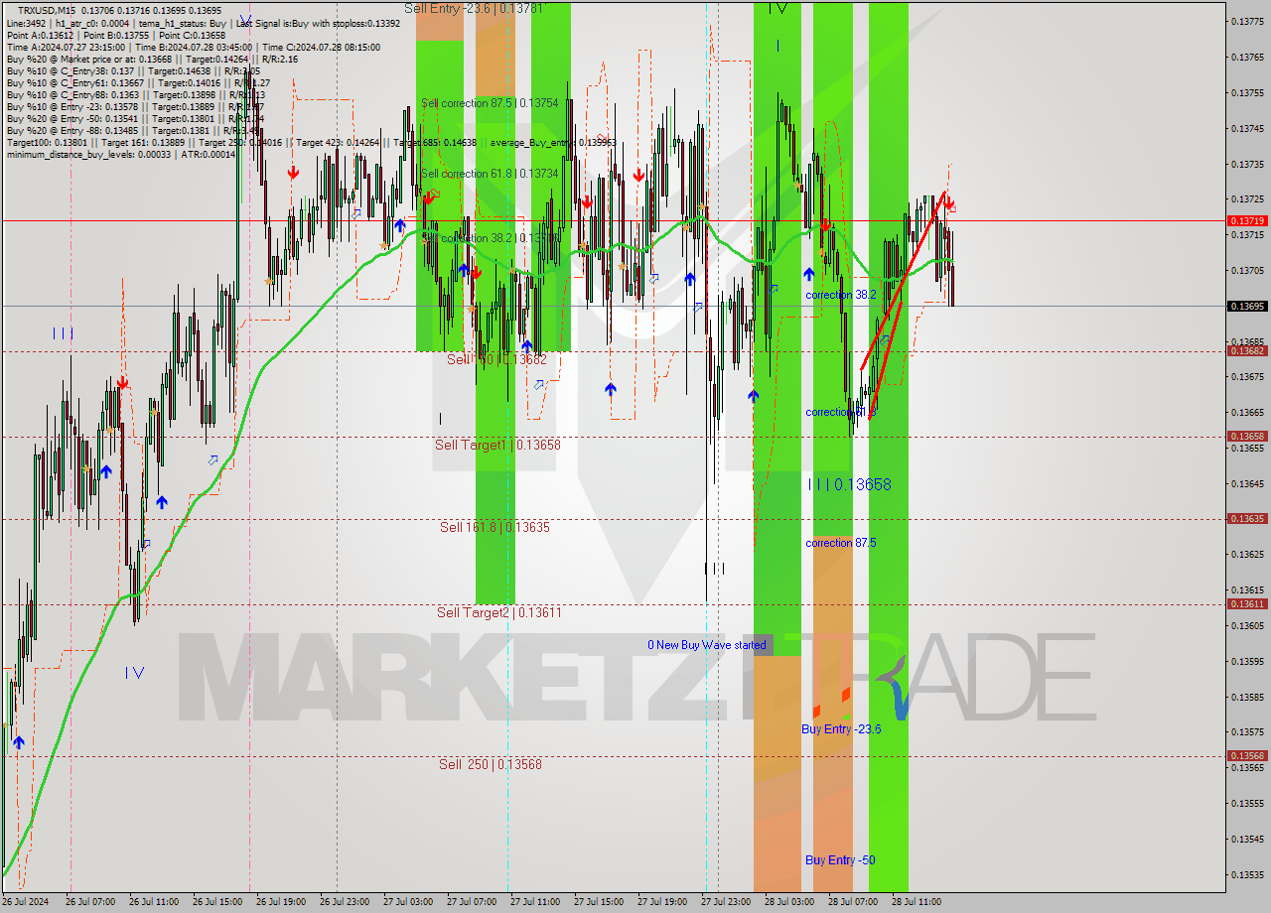
Task: Click the '26 Jul 2024' date on time axis
Action: point(26,902)
